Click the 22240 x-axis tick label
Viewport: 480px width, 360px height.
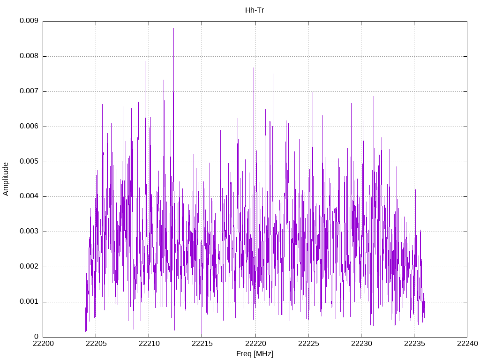tap(467, 344)
